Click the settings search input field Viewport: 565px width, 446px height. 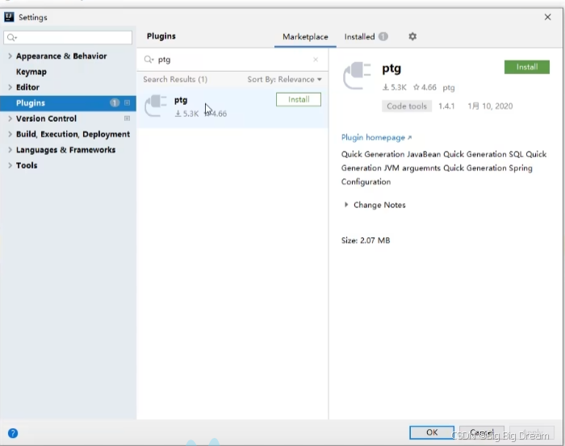pos(68,37)
